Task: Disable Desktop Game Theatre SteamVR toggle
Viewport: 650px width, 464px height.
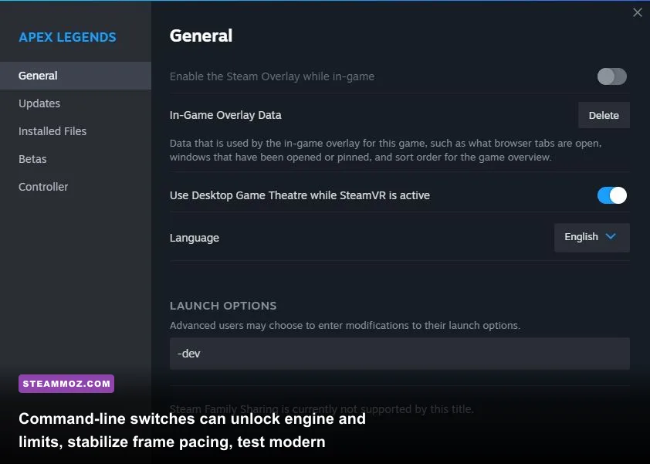Action: (612, 195)
